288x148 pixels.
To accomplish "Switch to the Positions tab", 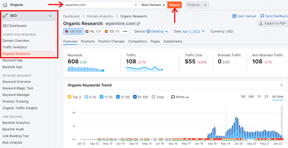I will (x=88, y=41).
